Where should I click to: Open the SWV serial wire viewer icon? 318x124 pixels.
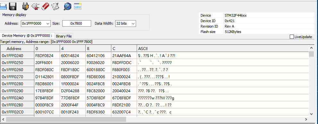coord(78,6)
